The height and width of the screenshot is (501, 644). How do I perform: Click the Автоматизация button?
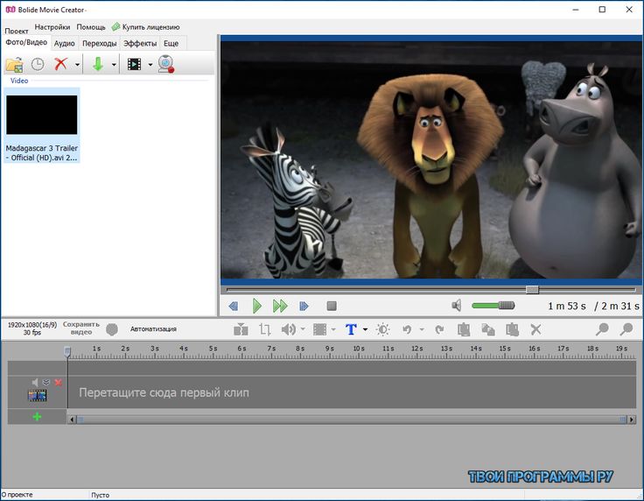point(153,328)
